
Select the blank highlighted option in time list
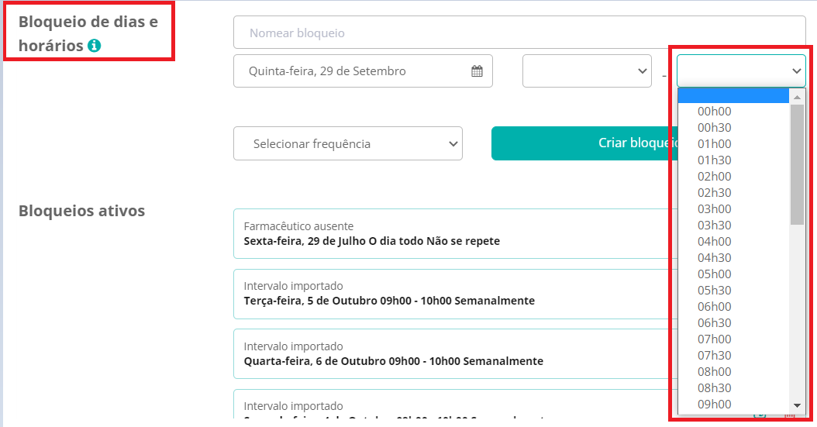(733, 95)
